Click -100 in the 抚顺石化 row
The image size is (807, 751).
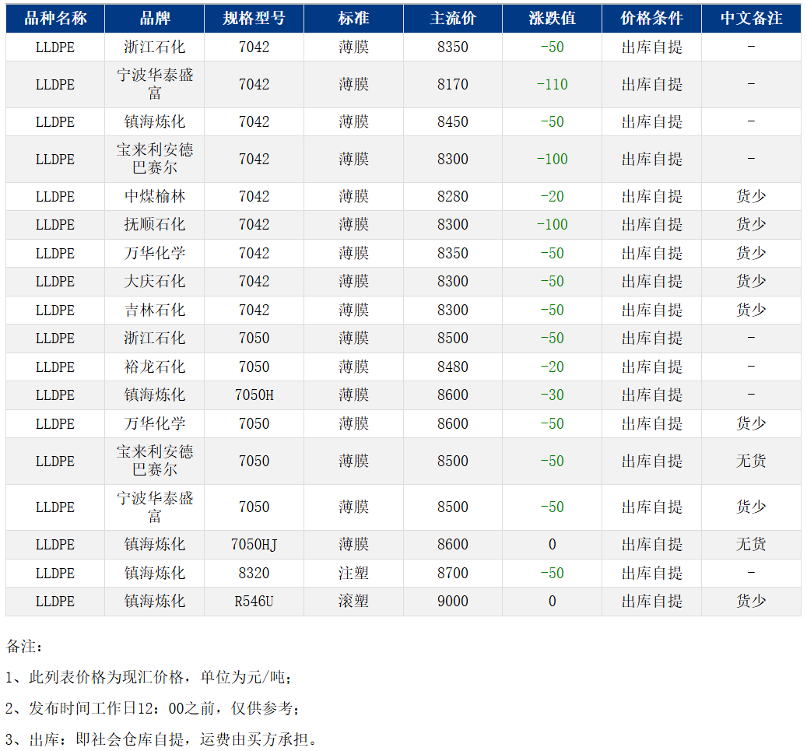[x=553, y=225]
